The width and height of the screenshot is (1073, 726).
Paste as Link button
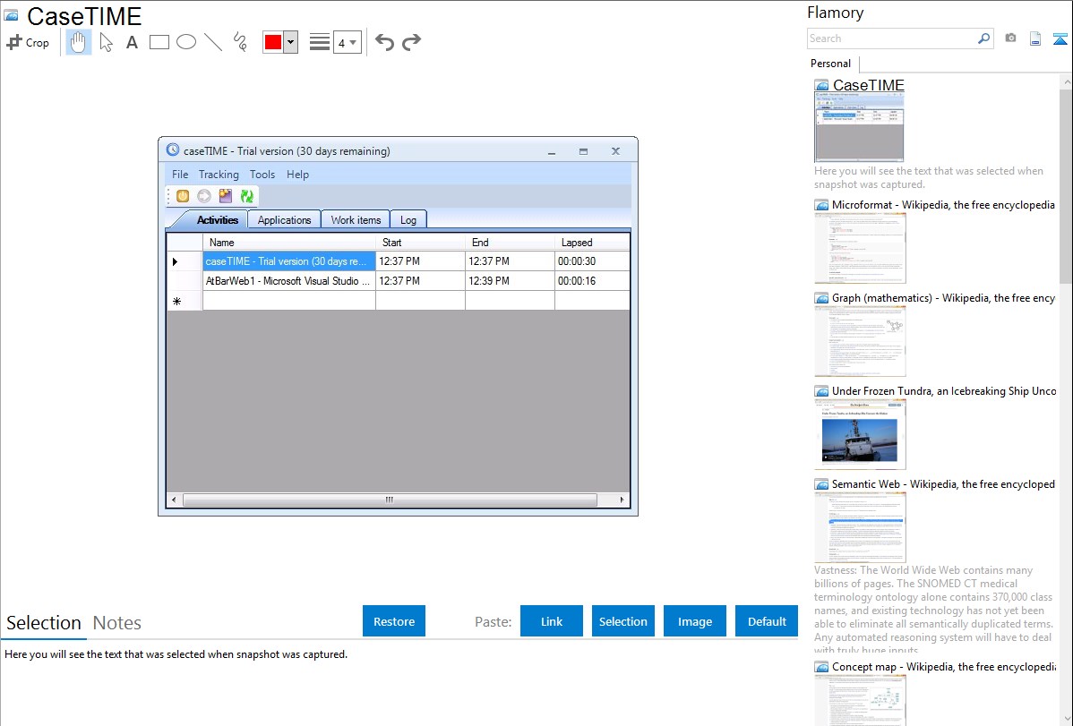click(x=552, y=621)
